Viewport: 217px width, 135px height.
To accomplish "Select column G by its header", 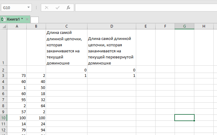I will tap(184, 26).
